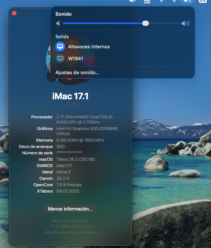Click the iMac 17.1 title

coord(70,96)
